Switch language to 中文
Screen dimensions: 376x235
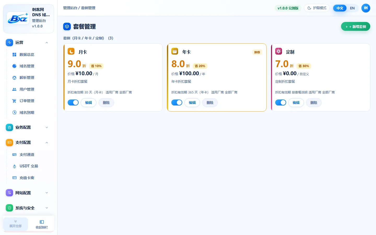tap(340, 8)
